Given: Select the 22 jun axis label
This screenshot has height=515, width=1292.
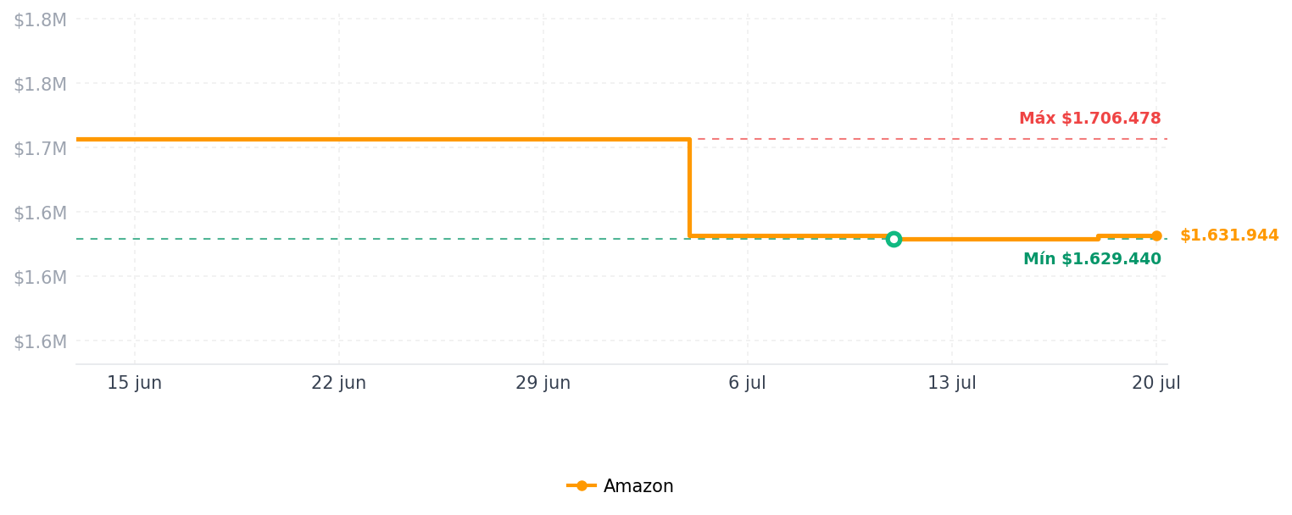Looking at the screenshot, I should coord(338,383).
